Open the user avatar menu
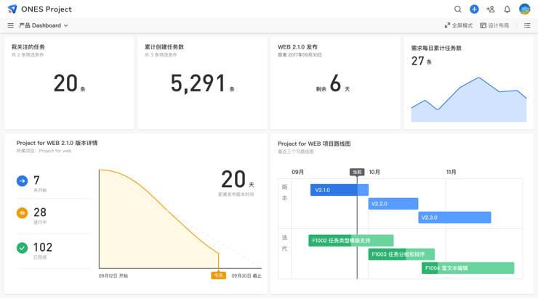 tap(524, 9)
